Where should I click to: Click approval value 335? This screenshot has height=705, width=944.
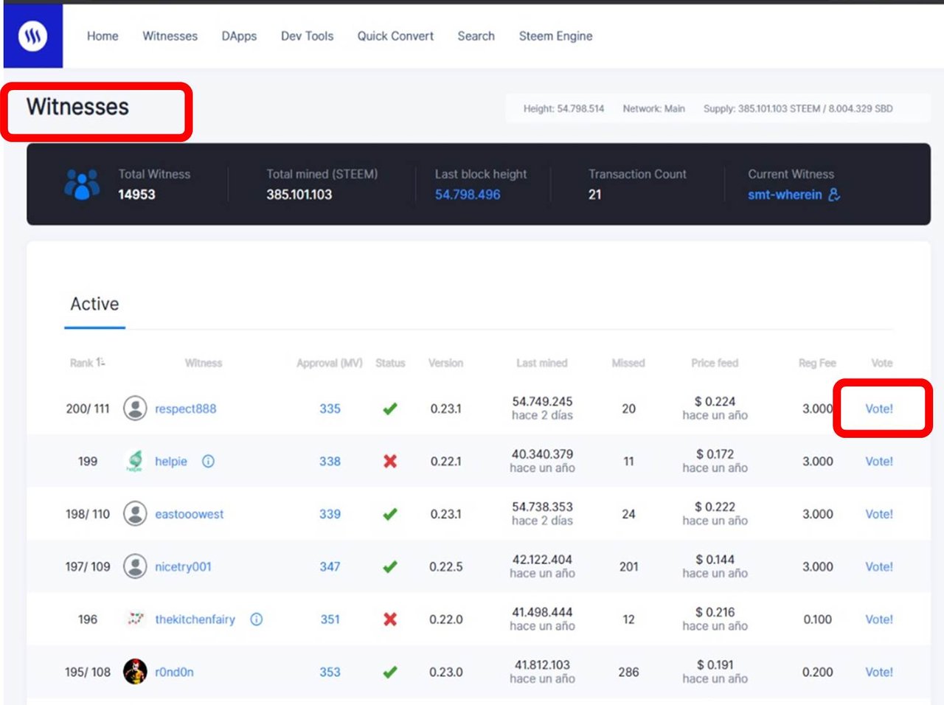pos(330,409)
